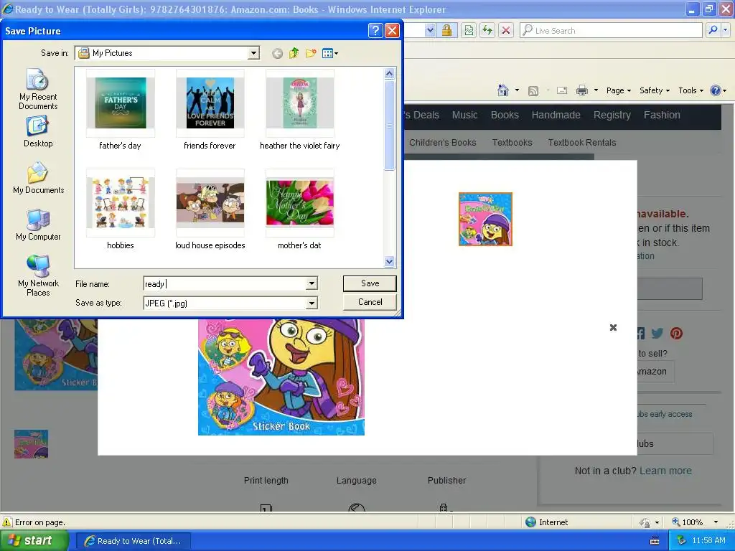
Task: Click the IE Stop button
Action: [x=506, y=30]
